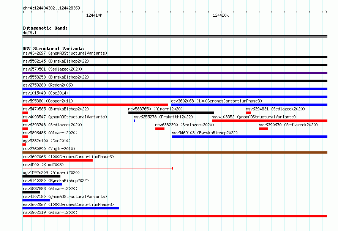
Task: Open variant nsv6140380 (ByrskaBishop2022) label
Action: (x=56, y=181)
